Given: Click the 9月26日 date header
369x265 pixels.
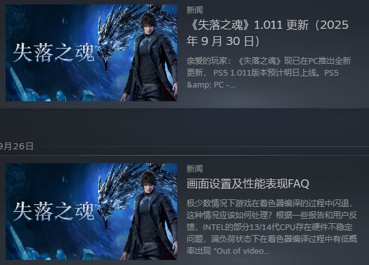Looking at the screenshot, I should (16, 146).
